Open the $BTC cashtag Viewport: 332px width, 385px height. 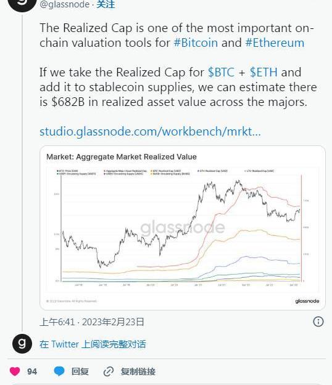[x=221, y=72]
